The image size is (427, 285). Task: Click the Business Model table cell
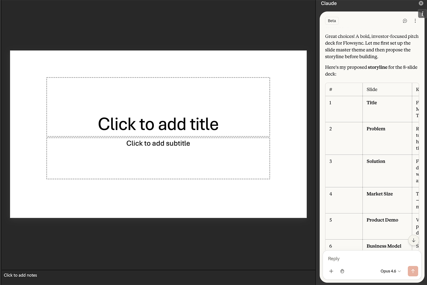click(x=384, y=246)
